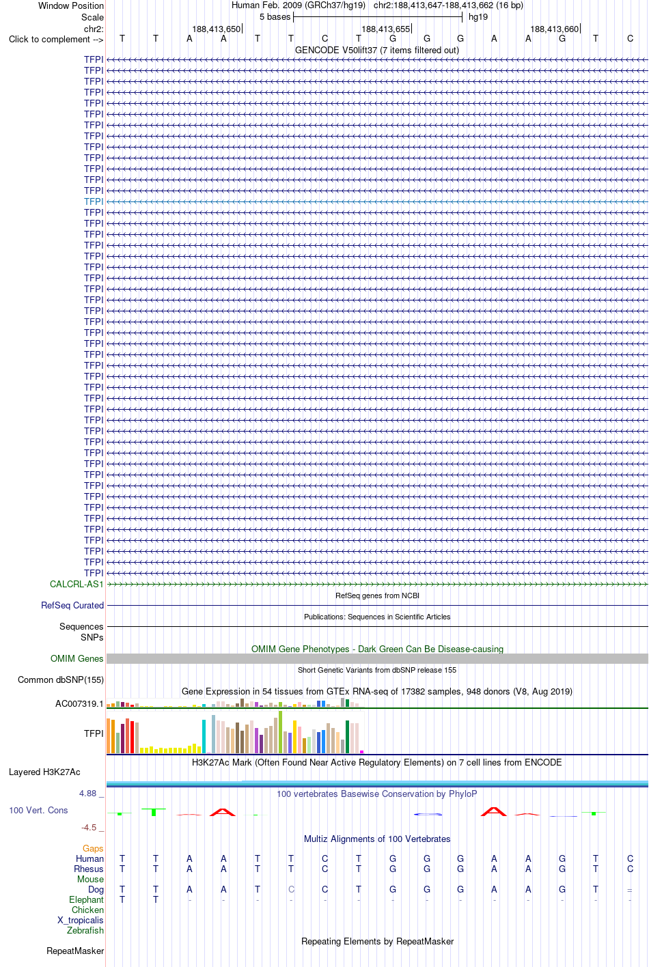Select the 'Human Feb. 2009 (GRCh37/hg19)' assembly text
649x967 pixels.
click(299, 5)
